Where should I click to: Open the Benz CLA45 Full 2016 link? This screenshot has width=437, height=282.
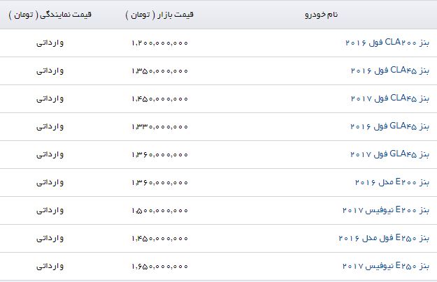[390, 70]
